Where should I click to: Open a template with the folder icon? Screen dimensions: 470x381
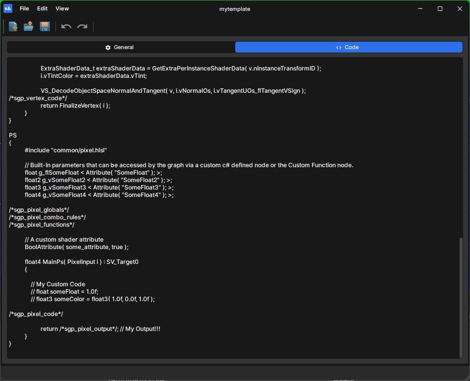tap(28, 26)
